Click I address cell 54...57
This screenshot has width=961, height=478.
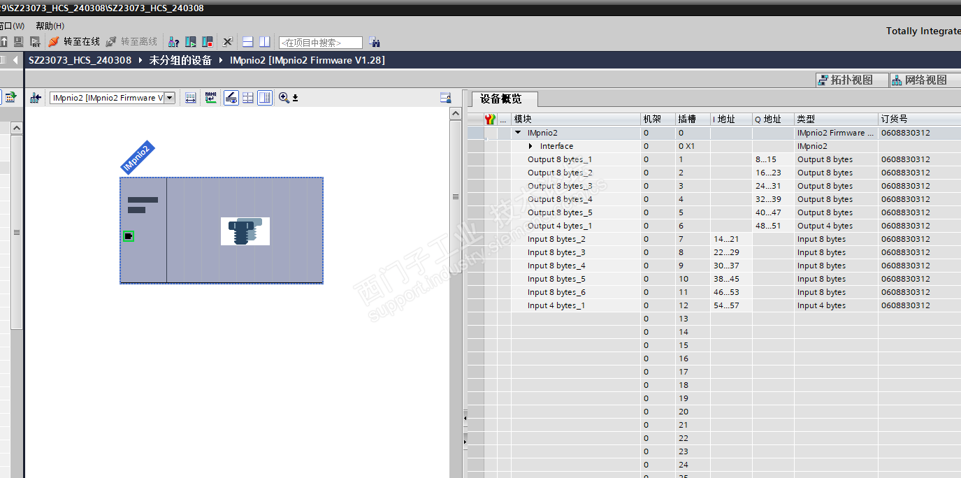click(731, 305)
